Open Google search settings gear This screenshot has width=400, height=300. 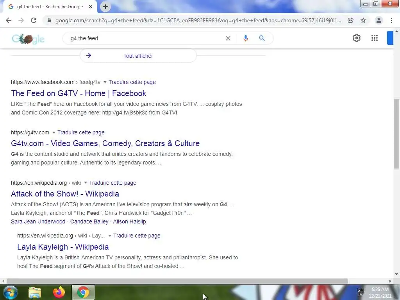pos(356,38)
